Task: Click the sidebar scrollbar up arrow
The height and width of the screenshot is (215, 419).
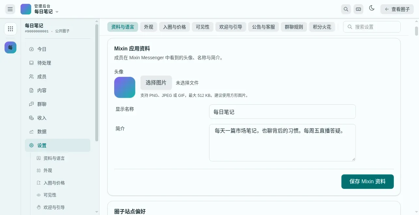Action: (x=97, y=22)
